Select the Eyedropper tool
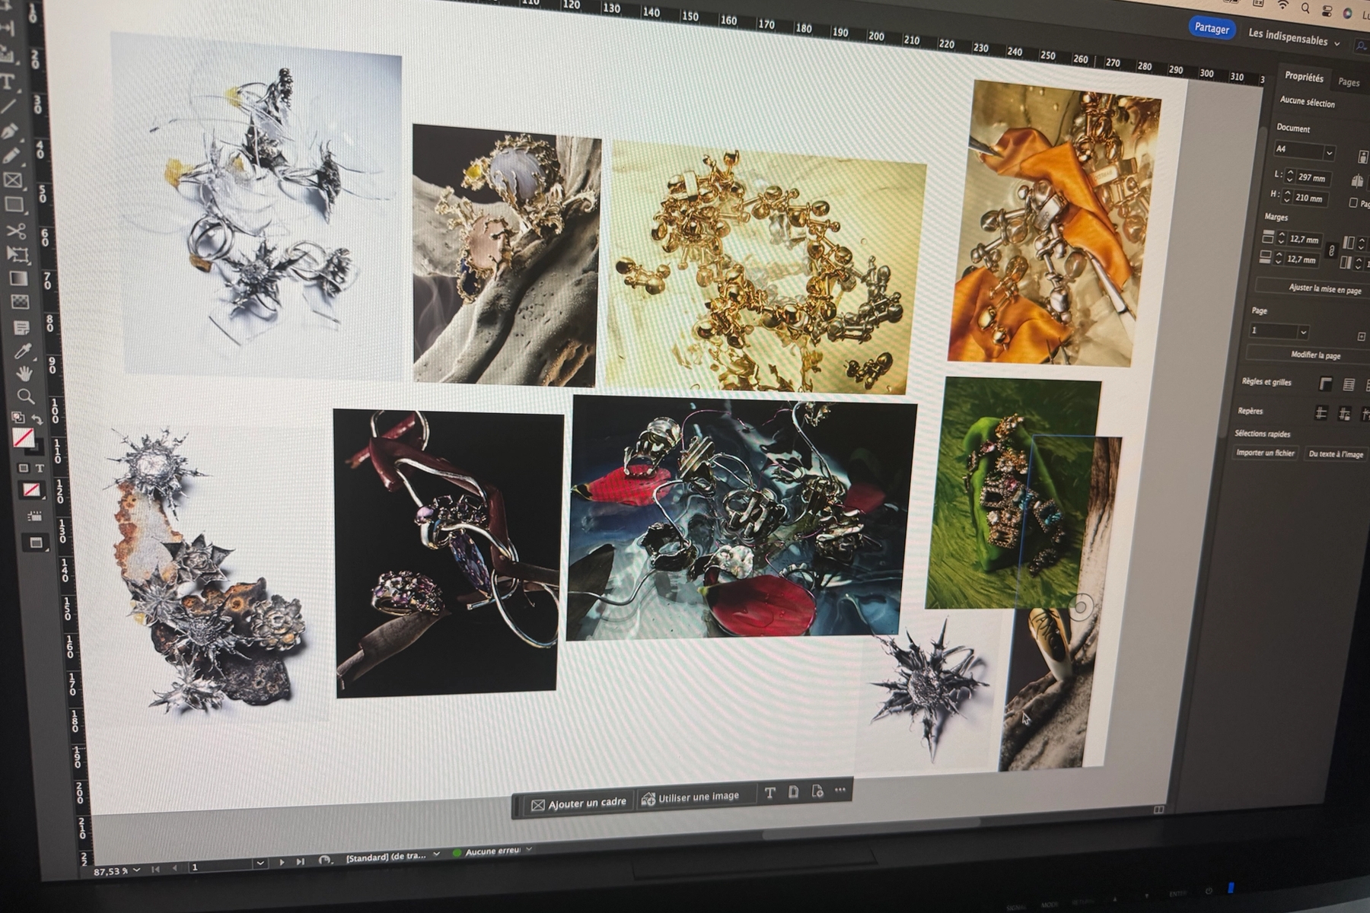This screenshot has height=913, width=1370. pos(23,351)
